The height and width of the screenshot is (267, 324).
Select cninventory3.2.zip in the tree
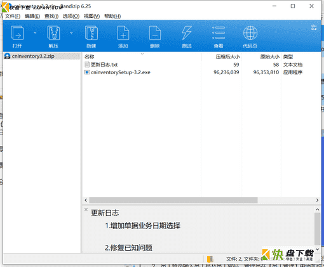pyautogui.click(x=33, y=56)
